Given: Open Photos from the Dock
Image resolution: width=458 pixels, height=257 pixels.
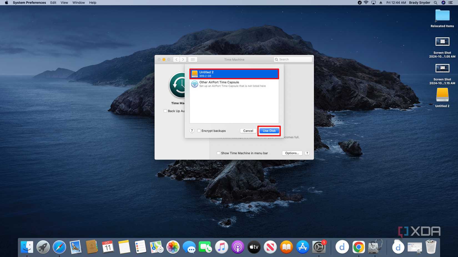Looking at the screenshot, I should (173, 247).
